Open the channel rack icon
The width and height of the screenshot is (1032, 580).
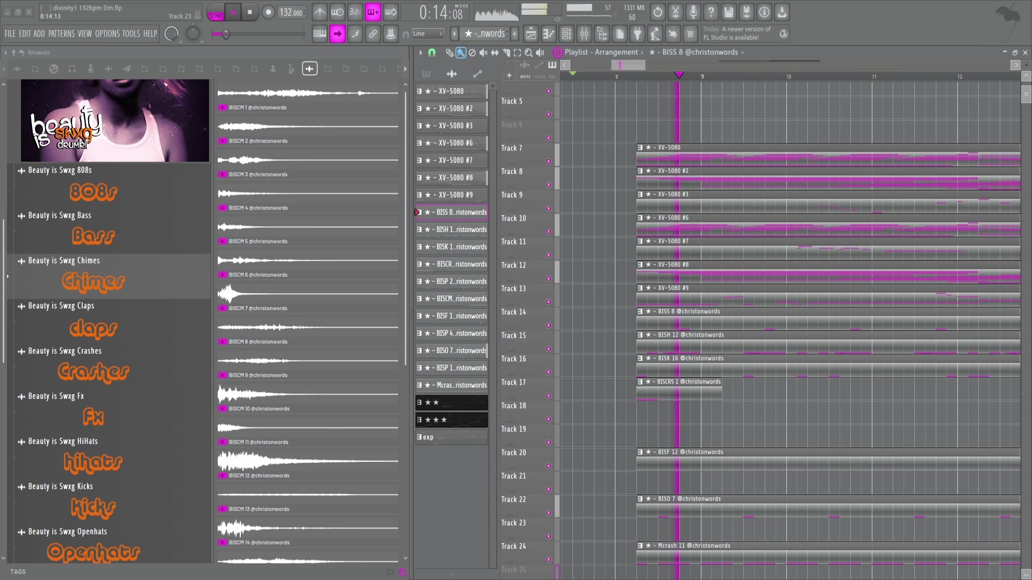click(x=567, y=34)
